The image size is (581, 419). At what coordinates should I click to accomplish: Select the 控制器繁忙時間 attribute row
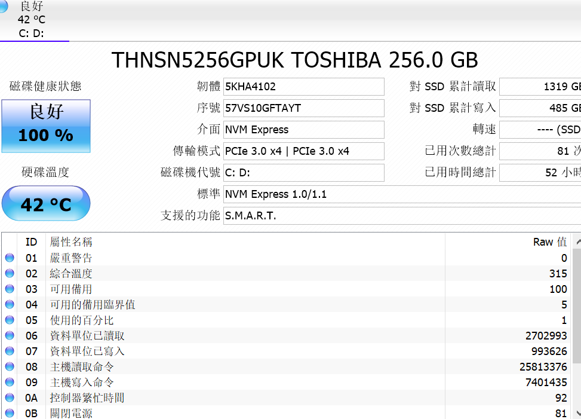point(287,398)
